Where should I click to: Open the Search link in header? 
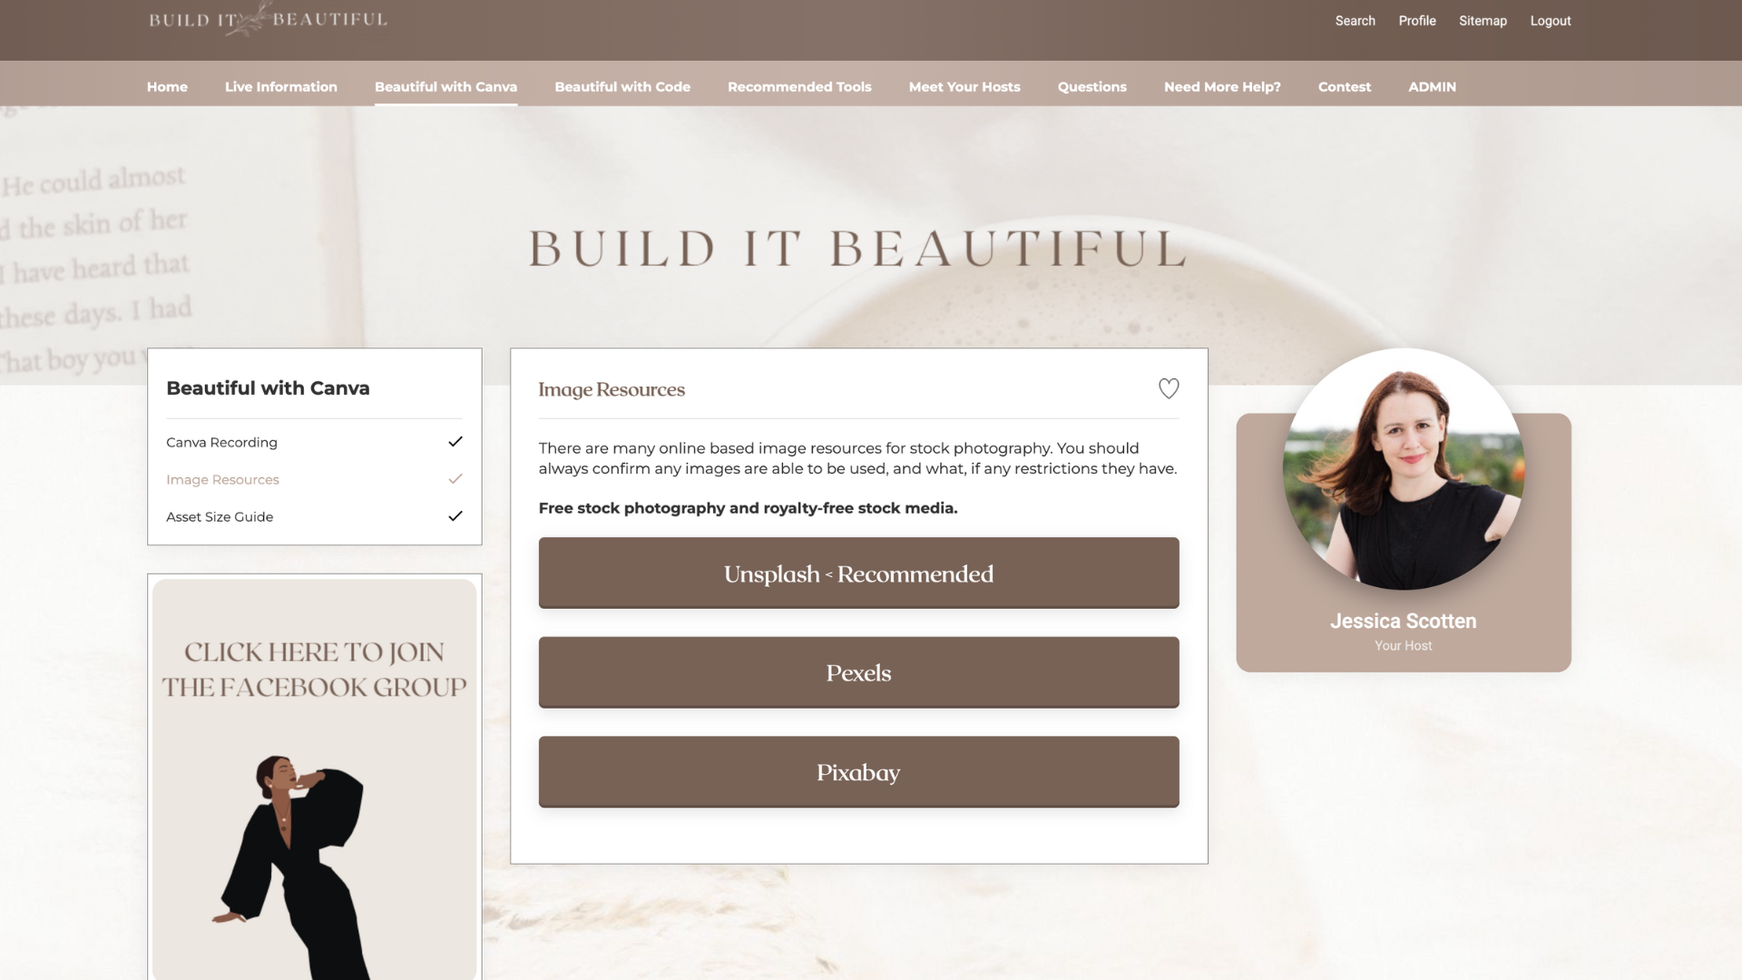(1355, 21)
